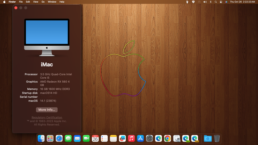
Task: Activate Siri from the menu bar
Action: pos(226,2)
